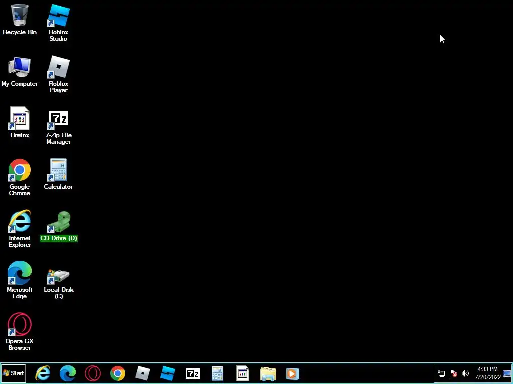This screenshot has width=513, height=384.
Task: Launch Internet Explorer from the taskbar
Action: click(x=43, y=373)
